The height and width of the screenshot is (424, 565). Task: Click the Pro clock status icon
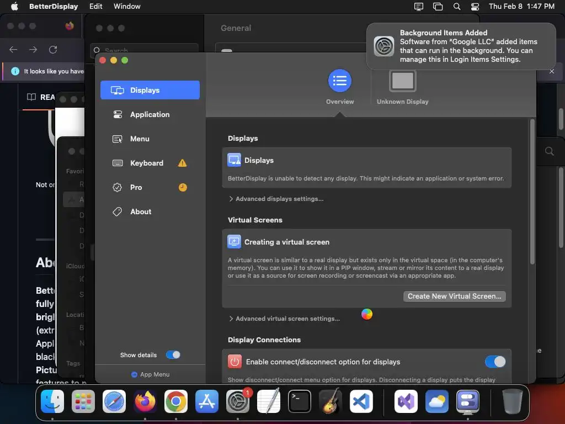coord(183,188)
